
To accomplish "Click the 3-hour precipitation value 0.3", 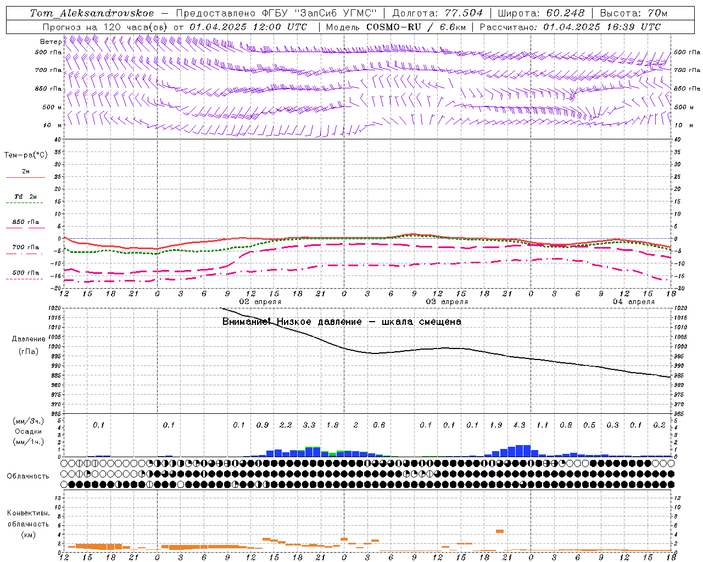I will click(612, 425).
